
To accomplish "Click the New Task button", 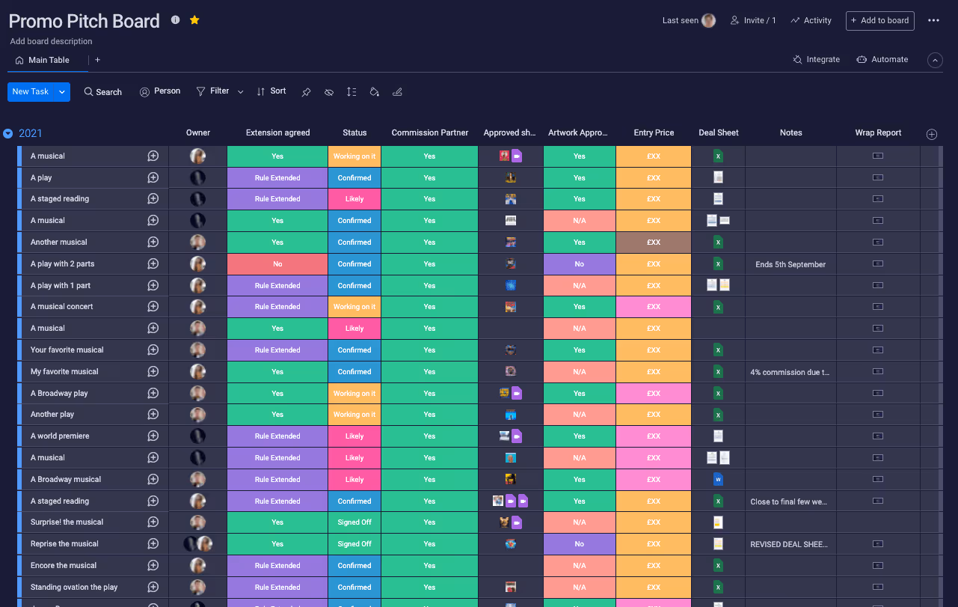I will (30, 91).
